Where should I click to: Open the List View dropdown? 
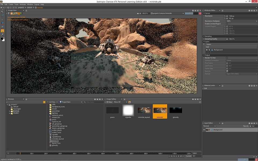coord(52,102)
